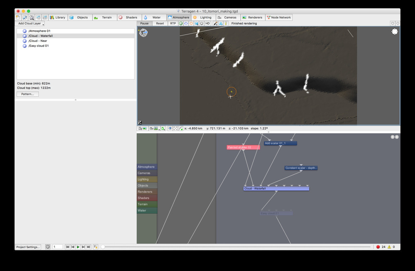Toggle enable circle for /Cloud - Waterfall
This screenshot has height=271, width=415.
tap(24, 36)
